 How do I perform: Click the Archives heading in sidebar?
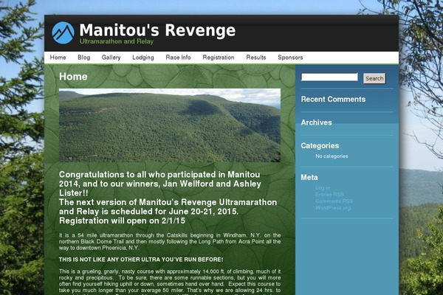(x=317, y=122)
